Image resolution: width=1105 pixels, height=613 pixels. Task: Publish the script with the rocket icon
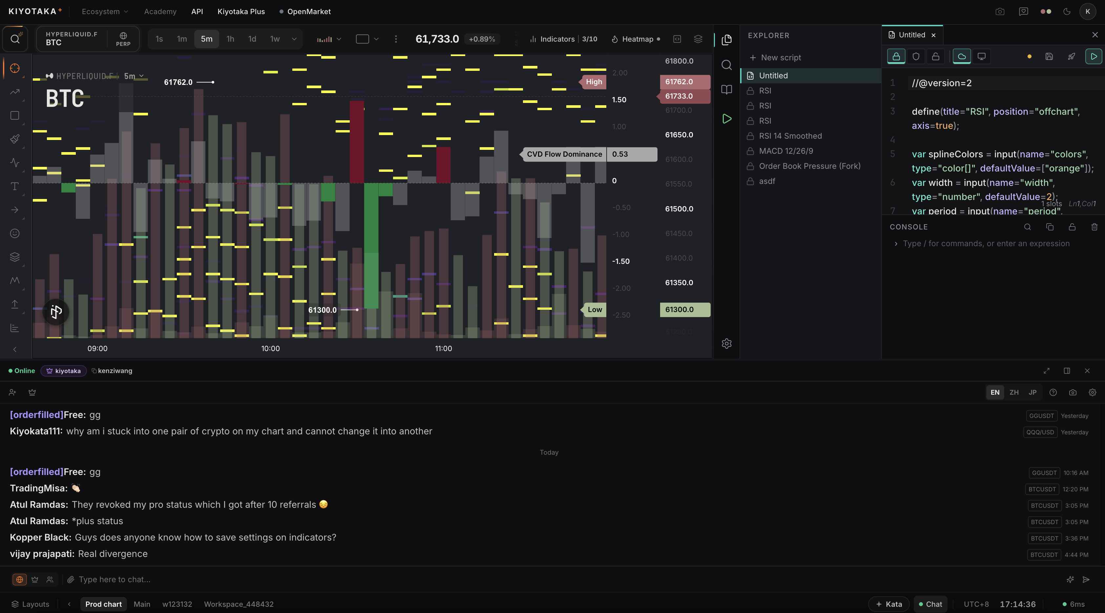(1072, 56)
